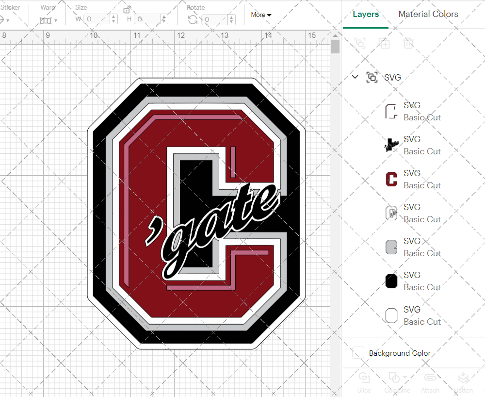Click the height H size field
The image size is (485, 397).
tap(148, 19)
